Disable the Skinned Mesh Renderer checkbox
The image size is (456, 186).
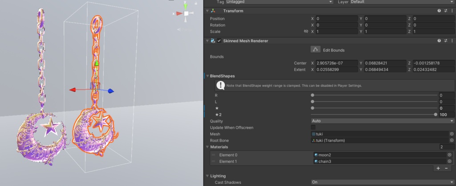pos(219,41)
